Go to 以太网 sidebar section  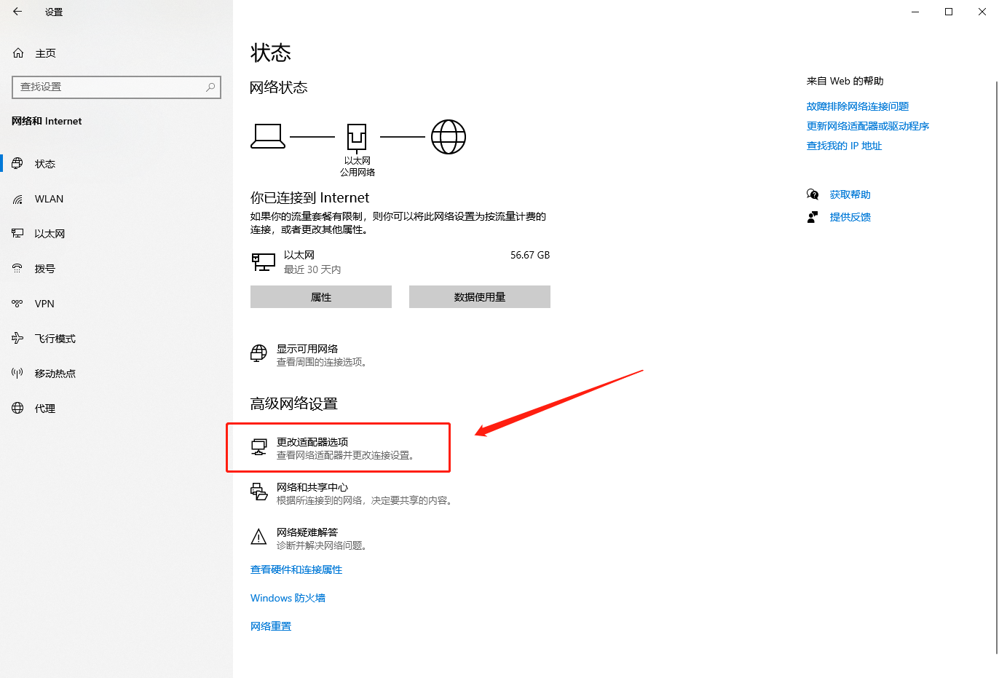coord(117,234)
